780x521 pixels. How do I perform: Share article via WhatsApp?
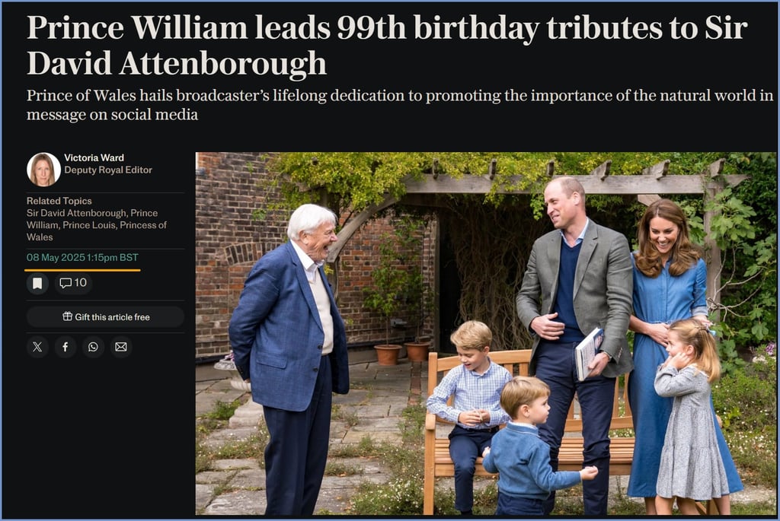coord(93,347)
